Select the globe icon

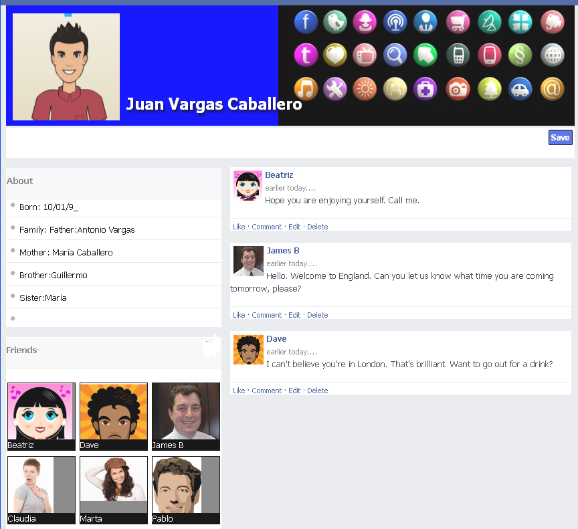tap(551, 55)
